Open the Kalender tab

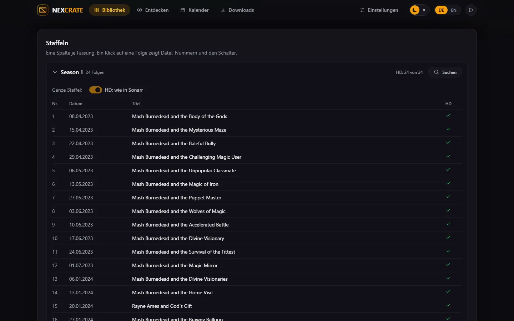(x=195, y=10)
